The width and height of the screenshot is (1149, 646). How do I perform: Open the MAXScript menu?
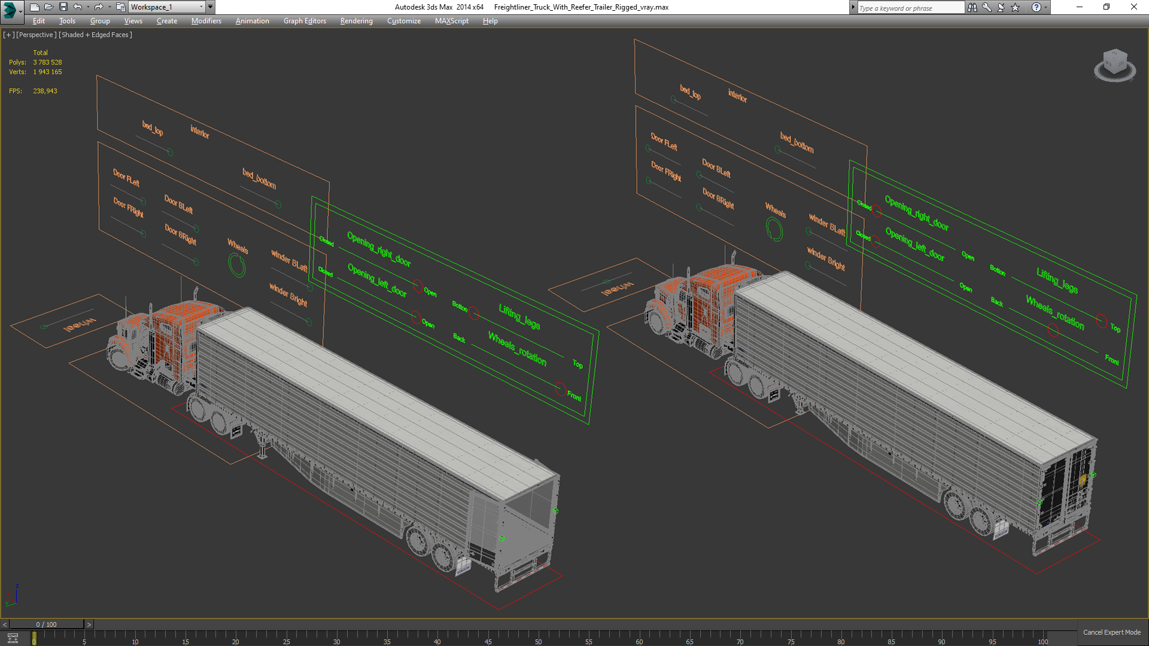pos(451,22)
